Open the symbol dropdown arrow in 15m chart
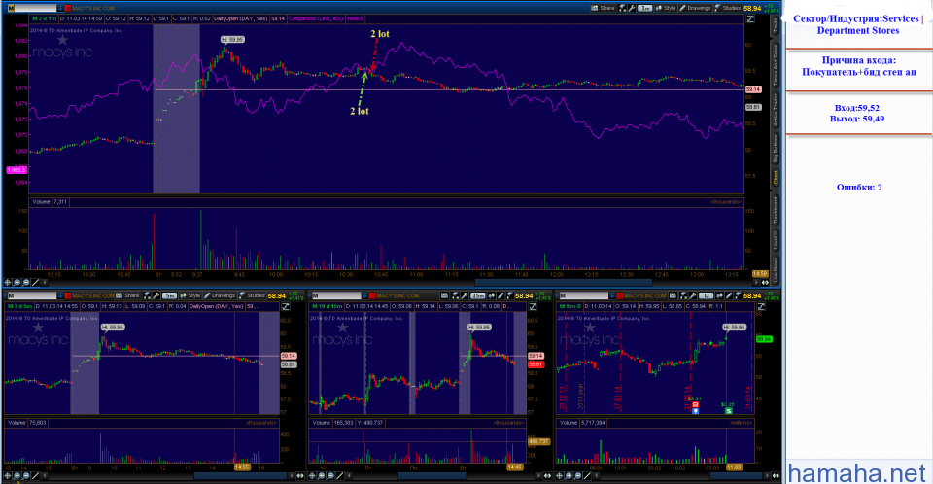Viewport: 933px width, 484px height. coord(365,295)
